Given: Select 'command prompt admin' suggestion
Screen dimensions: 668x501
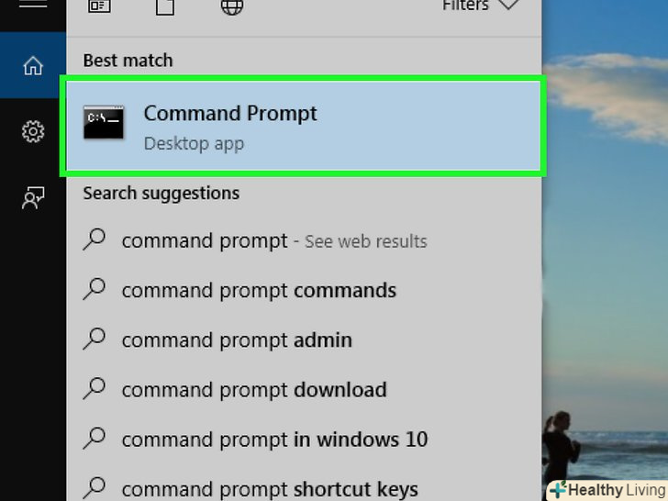Looking at the screenshot, I should [304, 340].
